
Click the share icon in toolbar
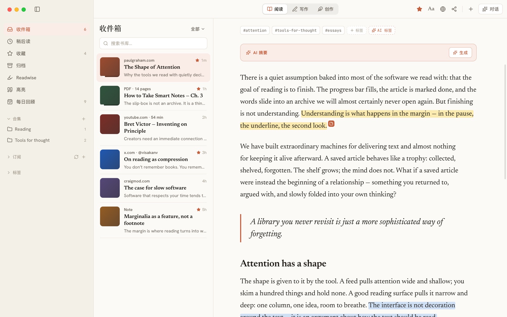tap(454, 9)
